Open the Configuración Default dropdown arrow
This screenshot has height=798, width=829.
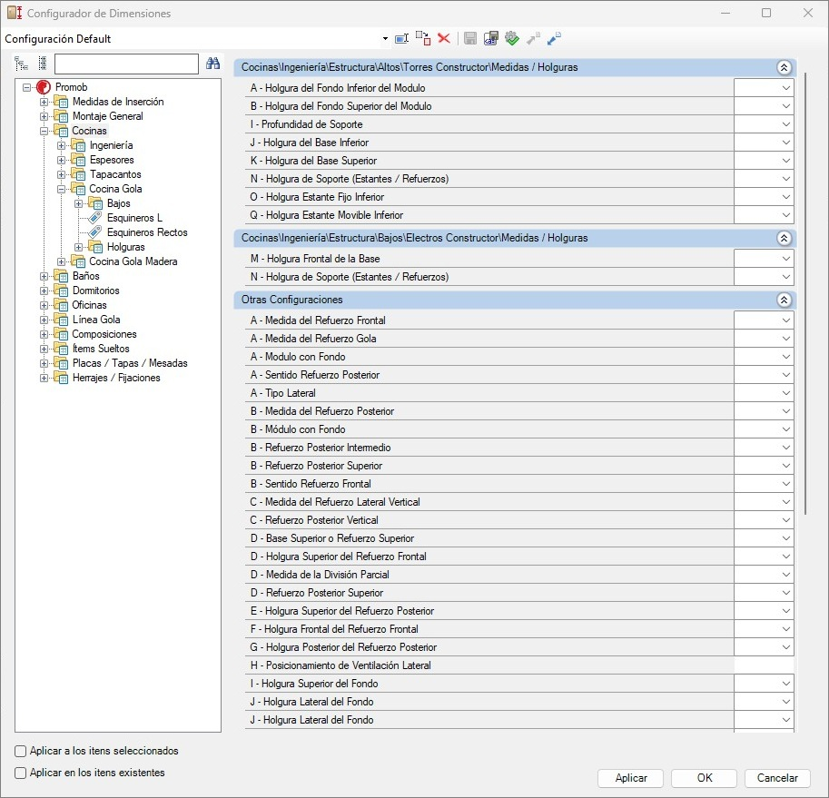(x=385, y=39)
